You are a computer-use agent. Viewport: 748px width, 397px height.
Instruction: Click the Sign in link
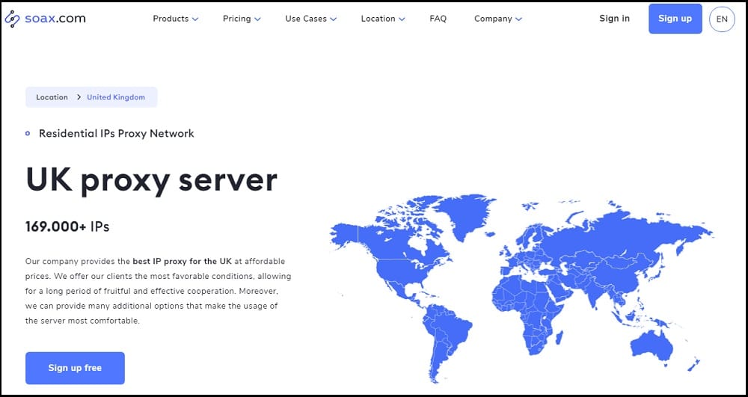tap(614, 19)
